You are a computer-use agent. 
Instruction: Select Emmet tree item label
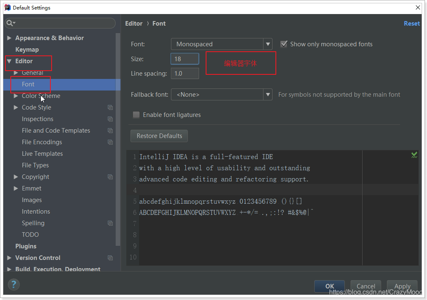[31, 188]
